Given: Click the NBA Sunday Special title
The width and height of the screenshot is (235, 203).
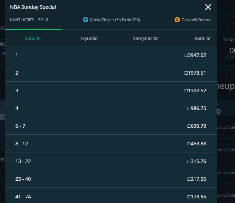Looking at the screenshot, I should [x=33, y=7].
